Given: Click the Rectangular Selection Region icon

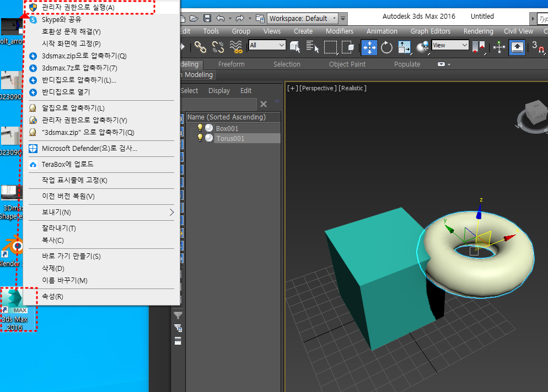Looking at the screenshot, I should pyautogui.click(x=331, y=47).
